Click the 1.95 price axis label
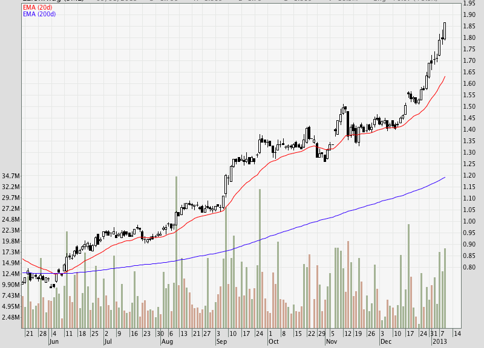Image resolution: width=484 pixels, height=348 pixels. click(x=469, y=3)
